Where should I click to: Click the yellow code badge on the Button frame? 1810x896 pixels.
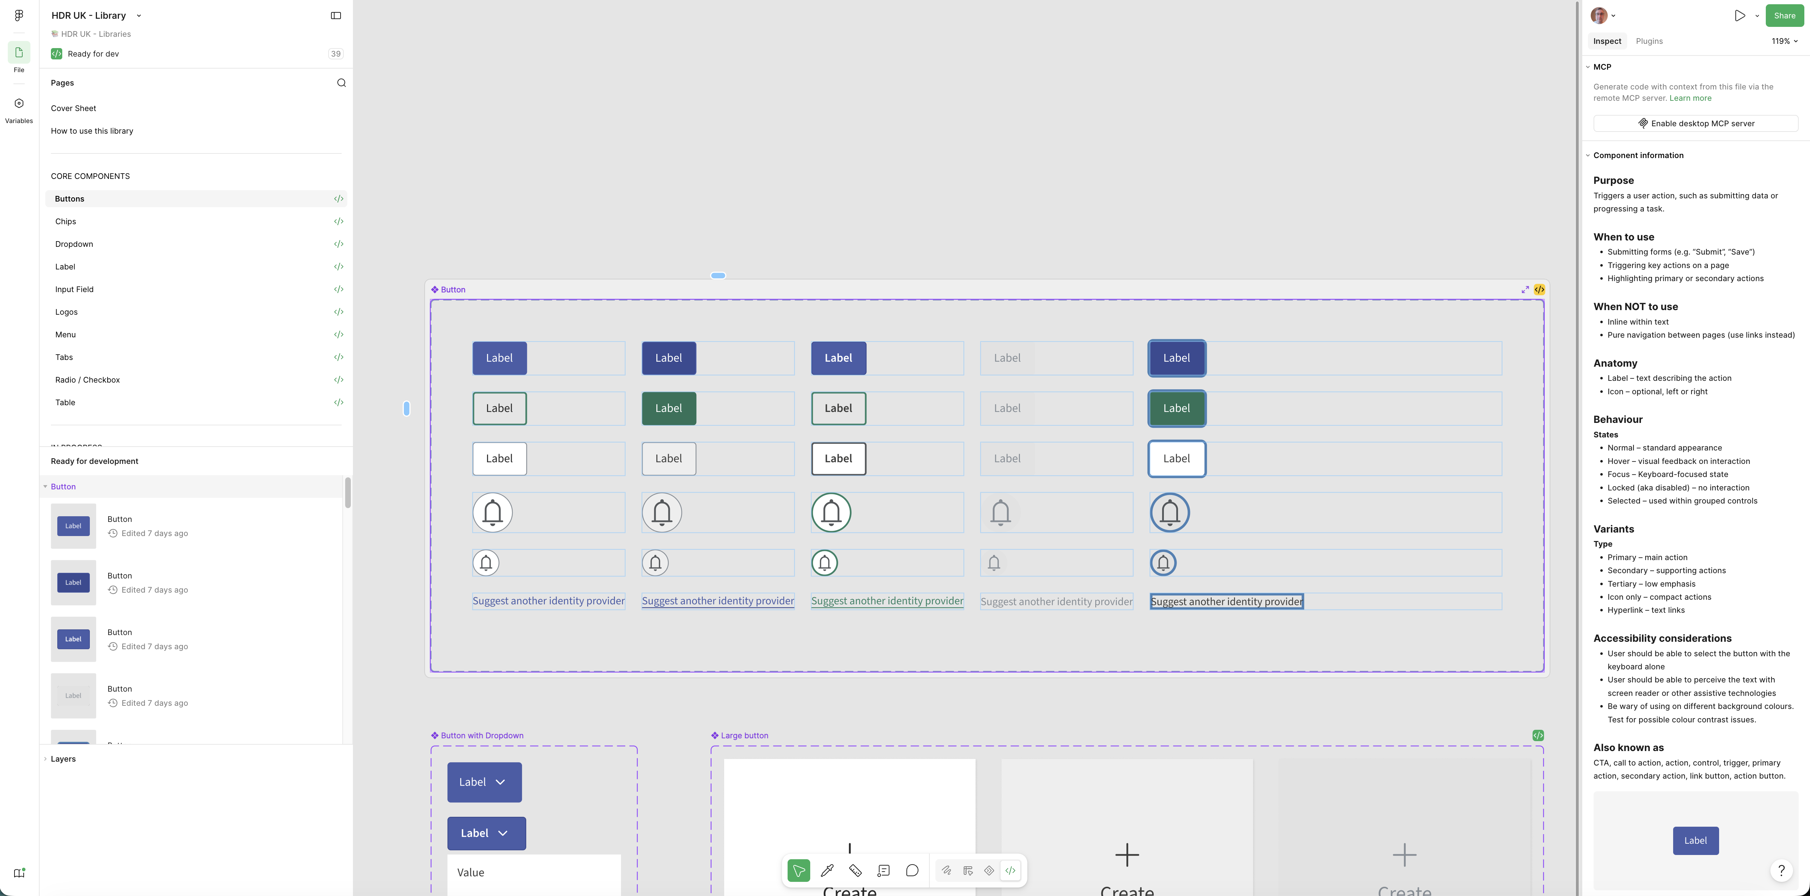1539,290
